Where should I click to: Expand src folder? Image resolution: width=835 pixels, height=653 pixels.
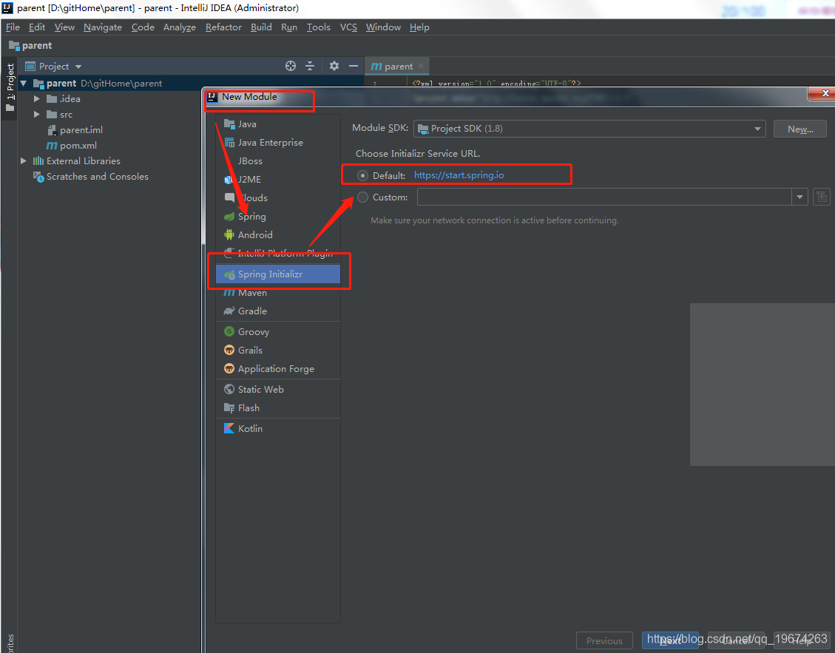click(x=37, y=115)
